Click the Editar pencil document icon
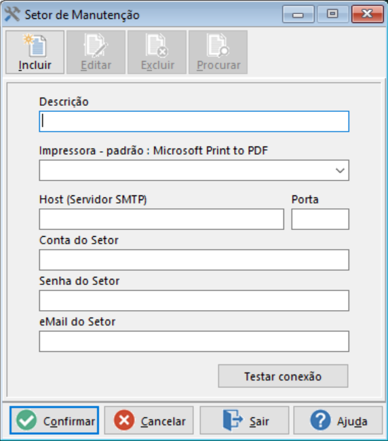This screenshot has width=388, height=441. (96, 45)
